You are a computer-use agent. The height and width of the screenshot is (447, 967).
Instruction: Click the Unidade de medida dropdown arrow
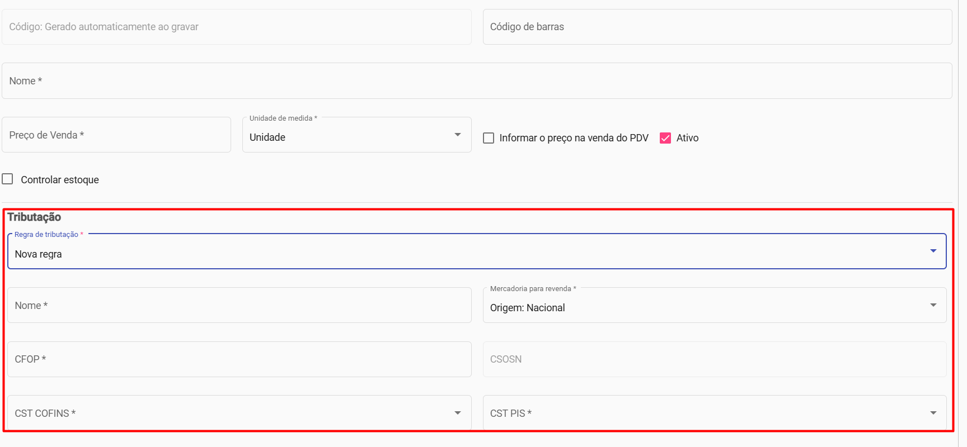coord(458,135)
